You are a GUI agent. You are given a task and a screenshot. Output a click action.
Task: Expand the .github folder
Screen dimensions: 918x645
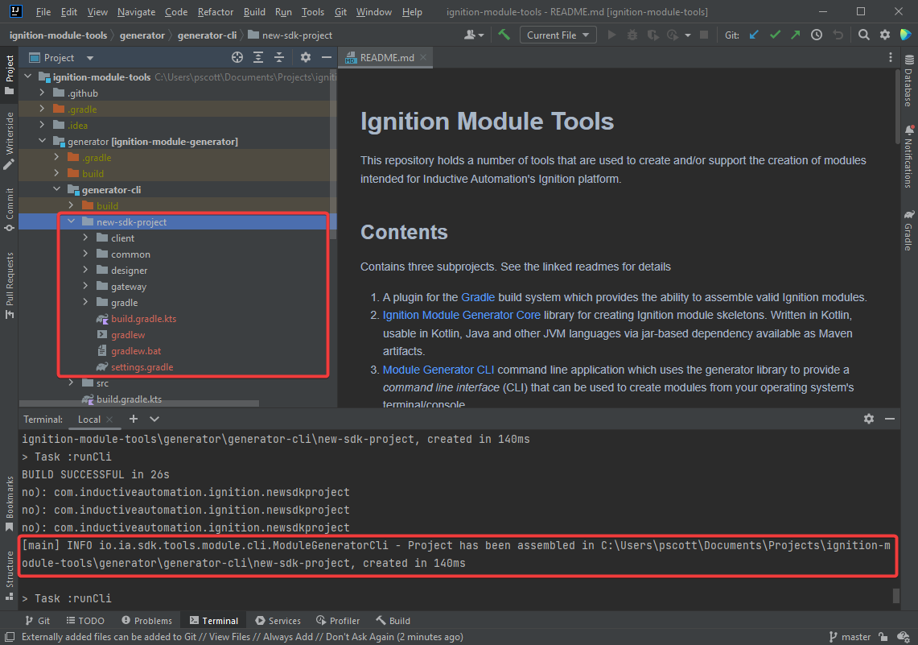(42, 93)
